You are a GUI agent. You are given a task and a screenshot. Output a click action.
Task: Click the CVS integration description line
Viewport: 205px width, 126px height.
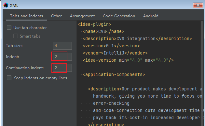[x=137, y=39]
